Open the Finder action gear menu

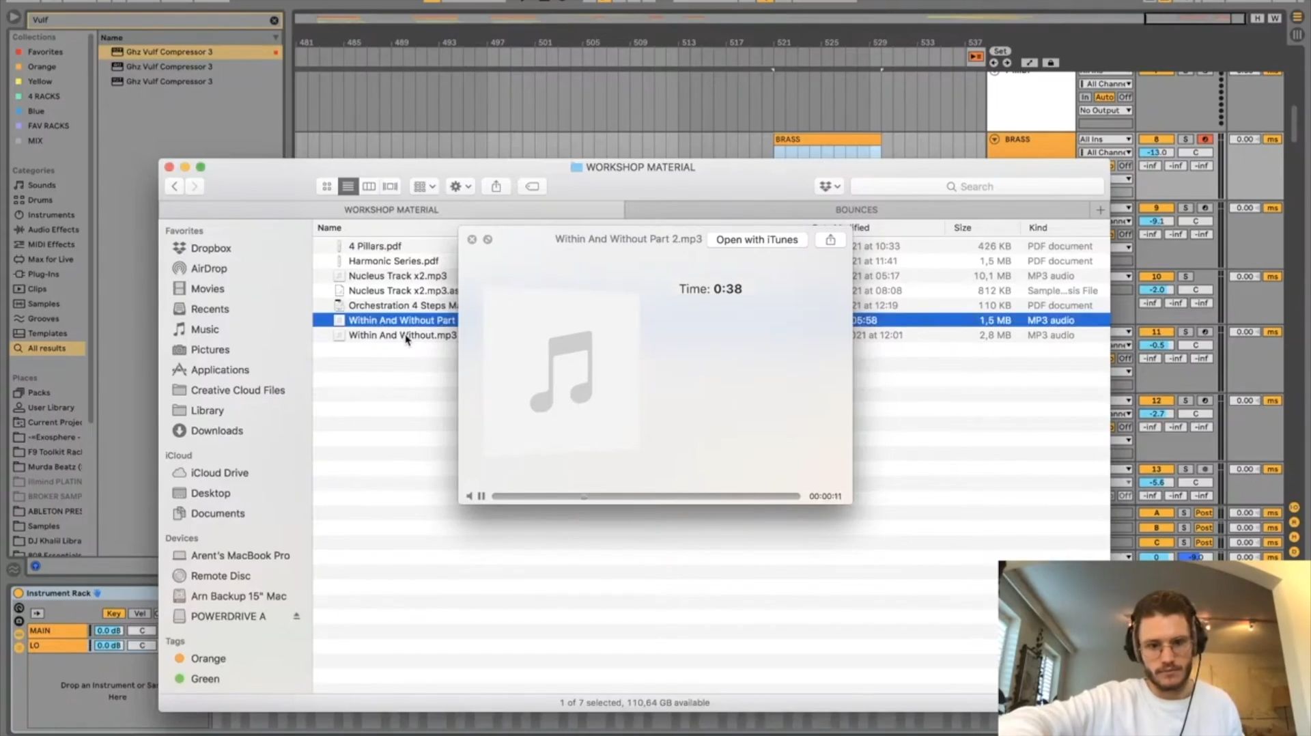pyautogui.click(x=460, y=186)
